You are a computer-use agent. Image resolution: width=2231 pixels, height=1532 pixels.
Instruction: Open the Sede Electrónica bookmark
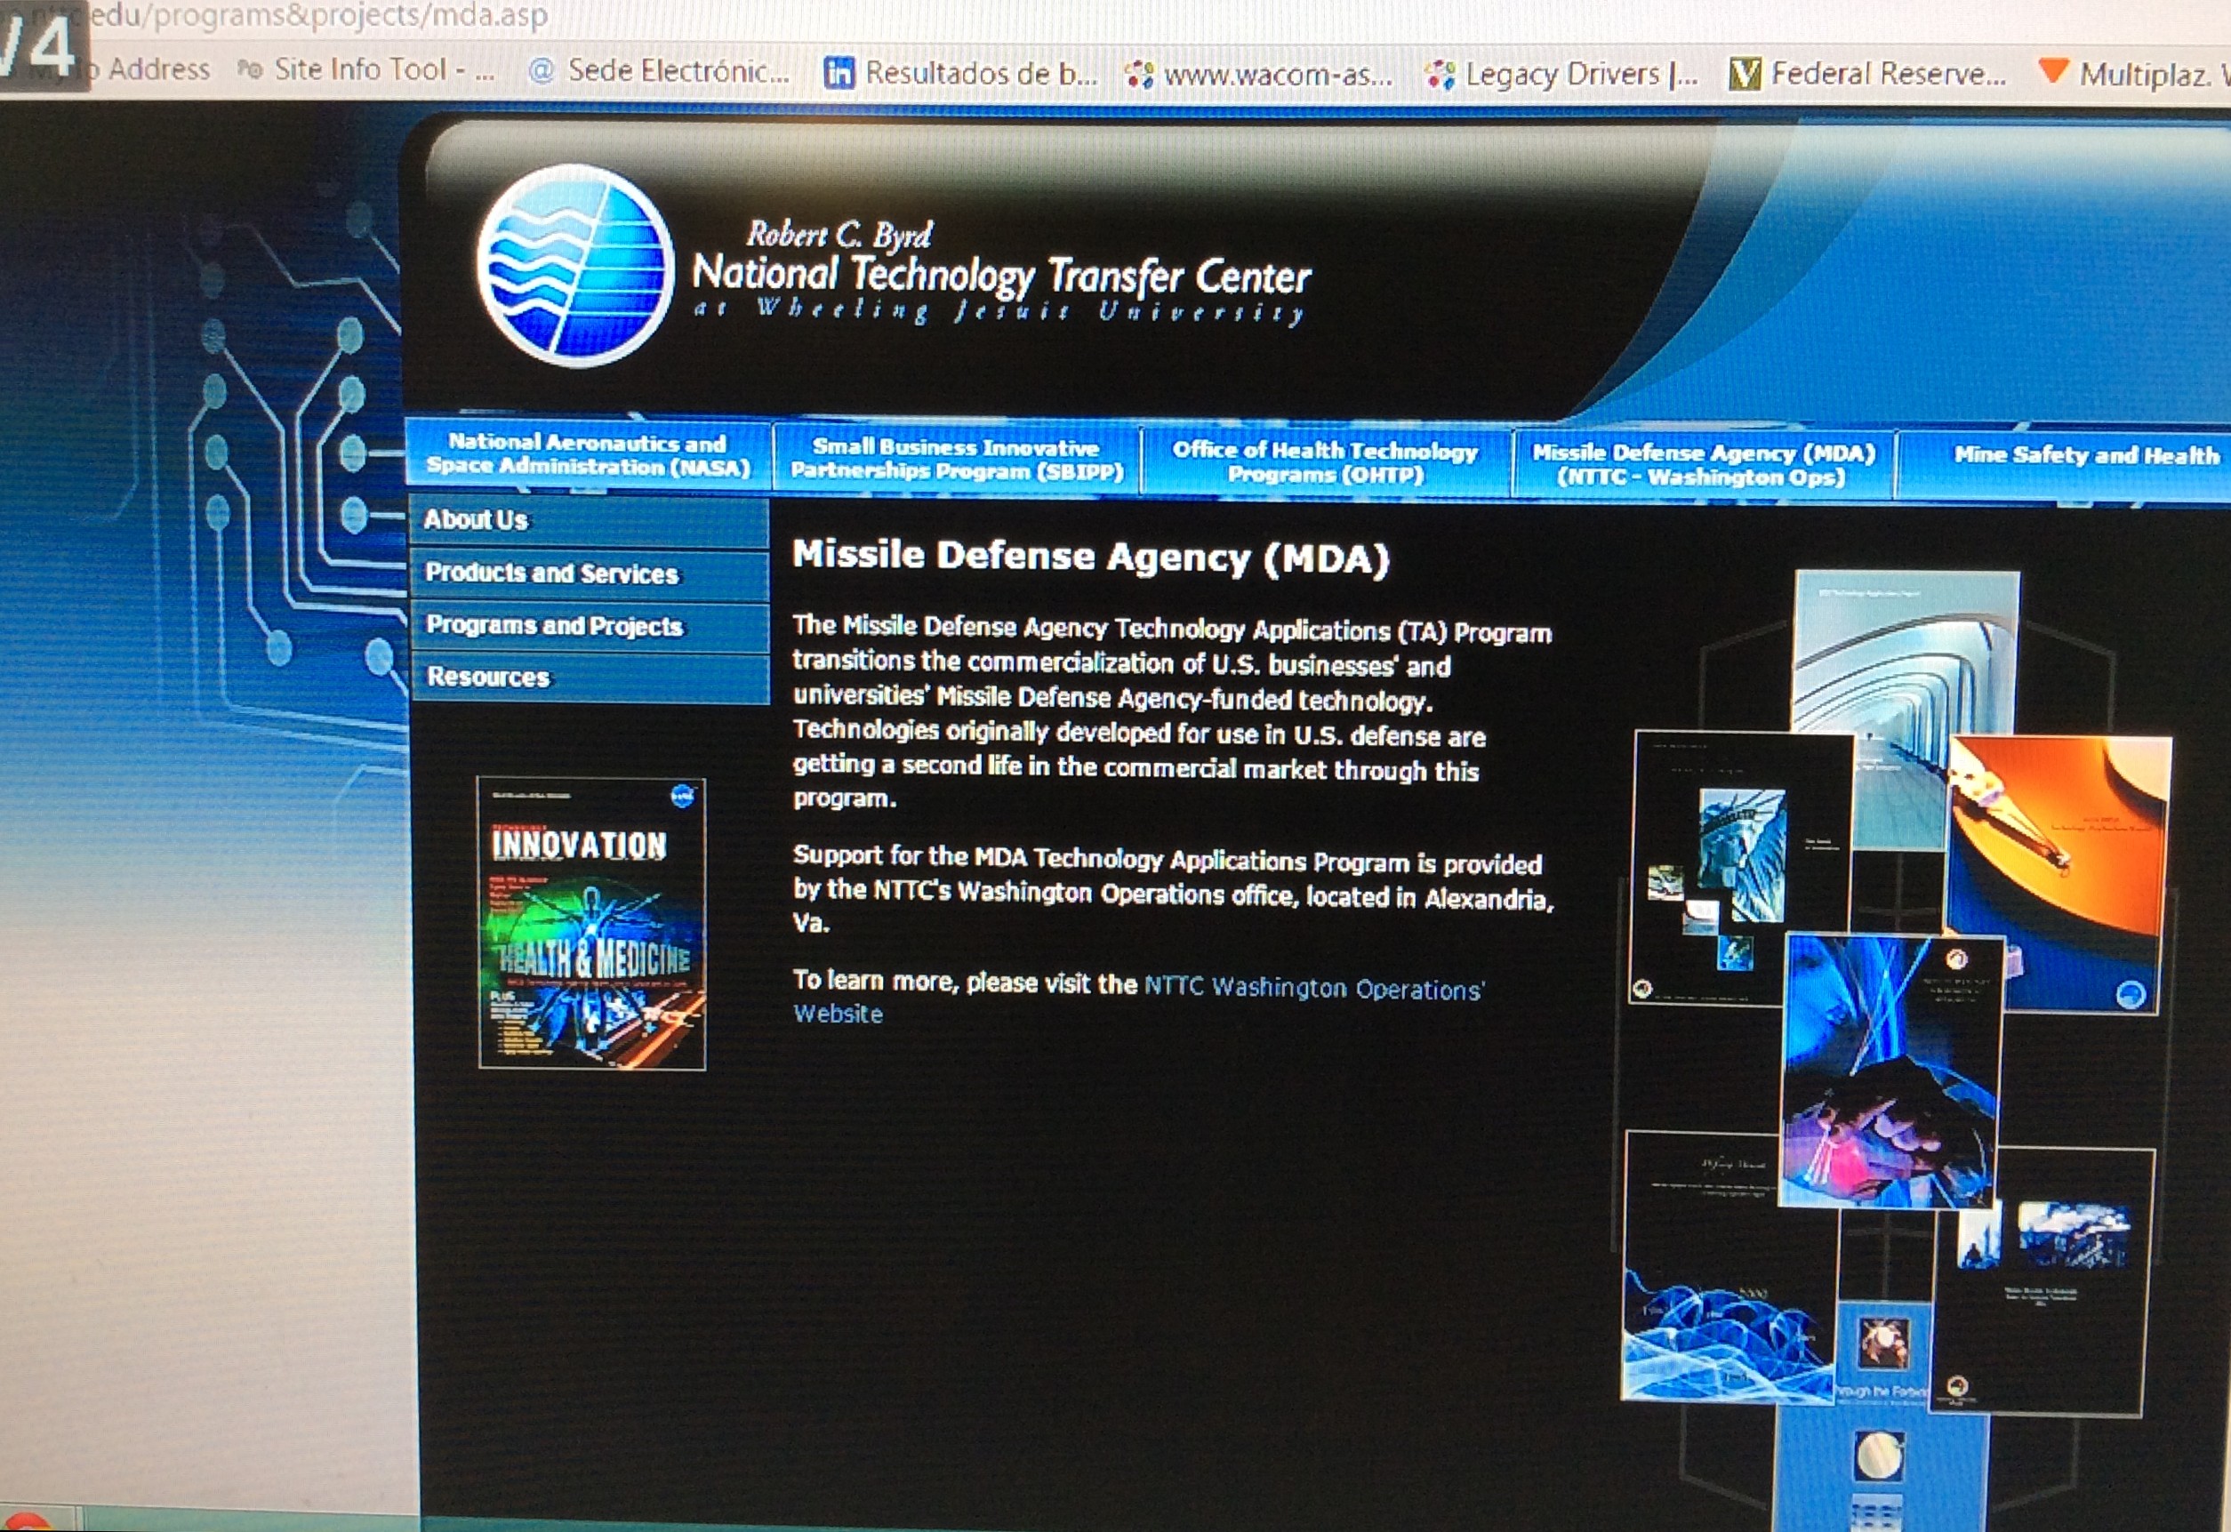click(660, 71)
